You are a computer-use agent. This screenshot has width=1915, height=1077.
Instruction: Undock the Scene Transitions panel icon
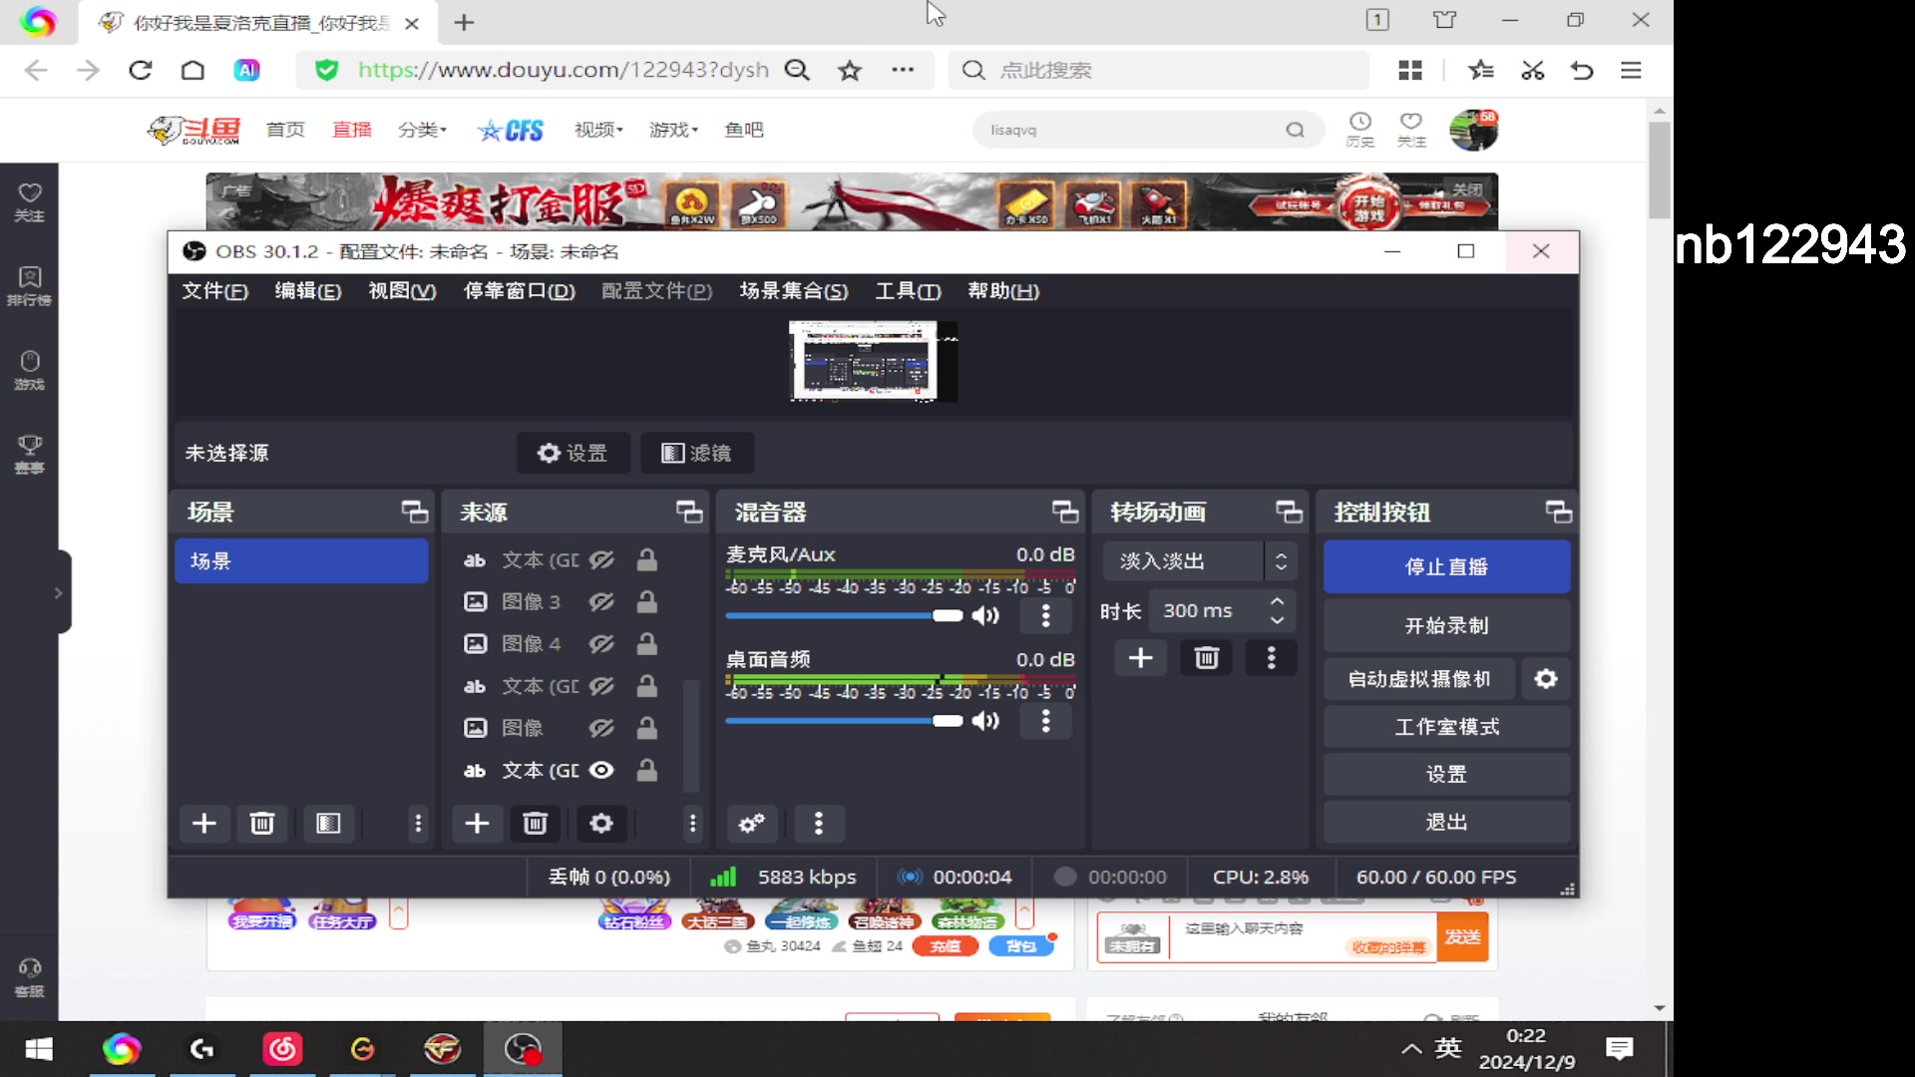[x=1289, y=513]
